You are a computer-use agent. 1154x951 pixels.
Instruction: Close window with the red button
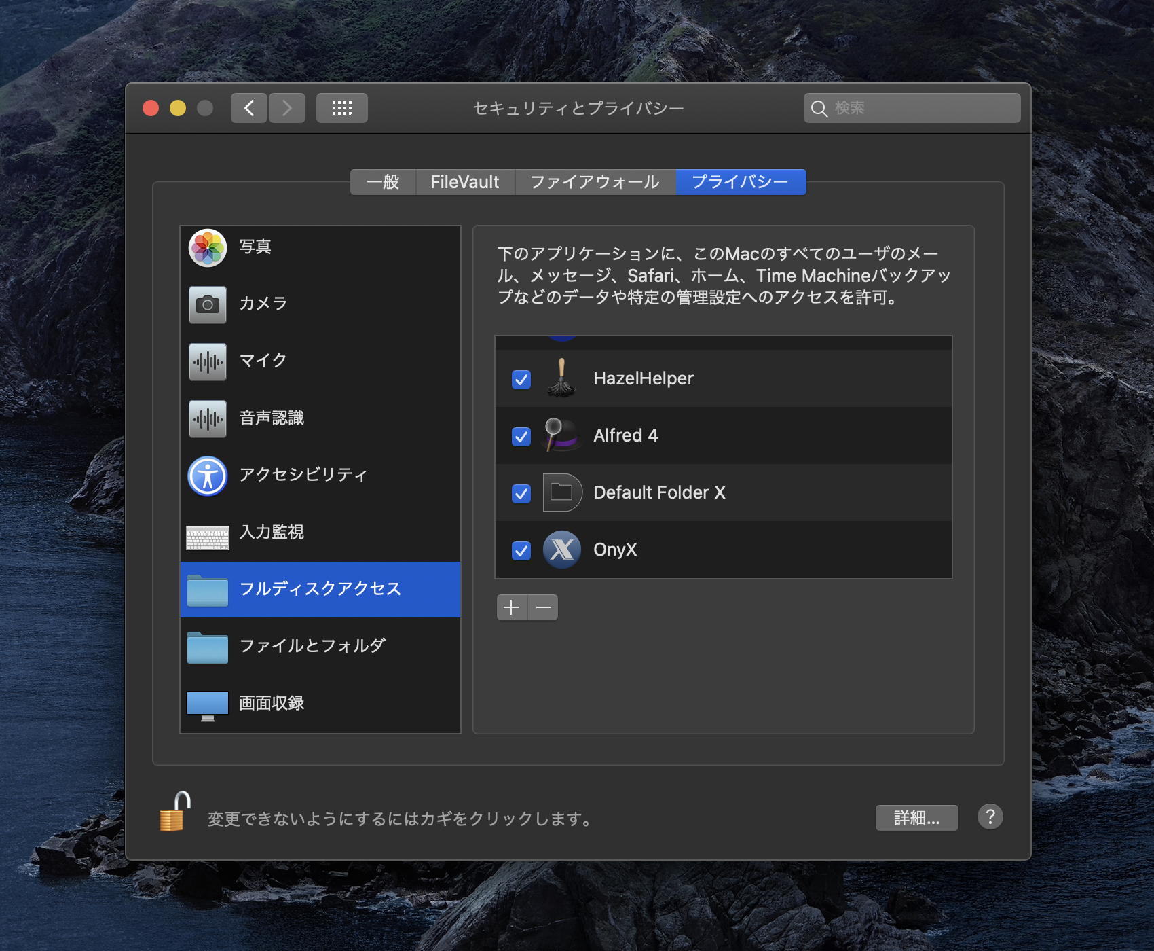point(151,108)
